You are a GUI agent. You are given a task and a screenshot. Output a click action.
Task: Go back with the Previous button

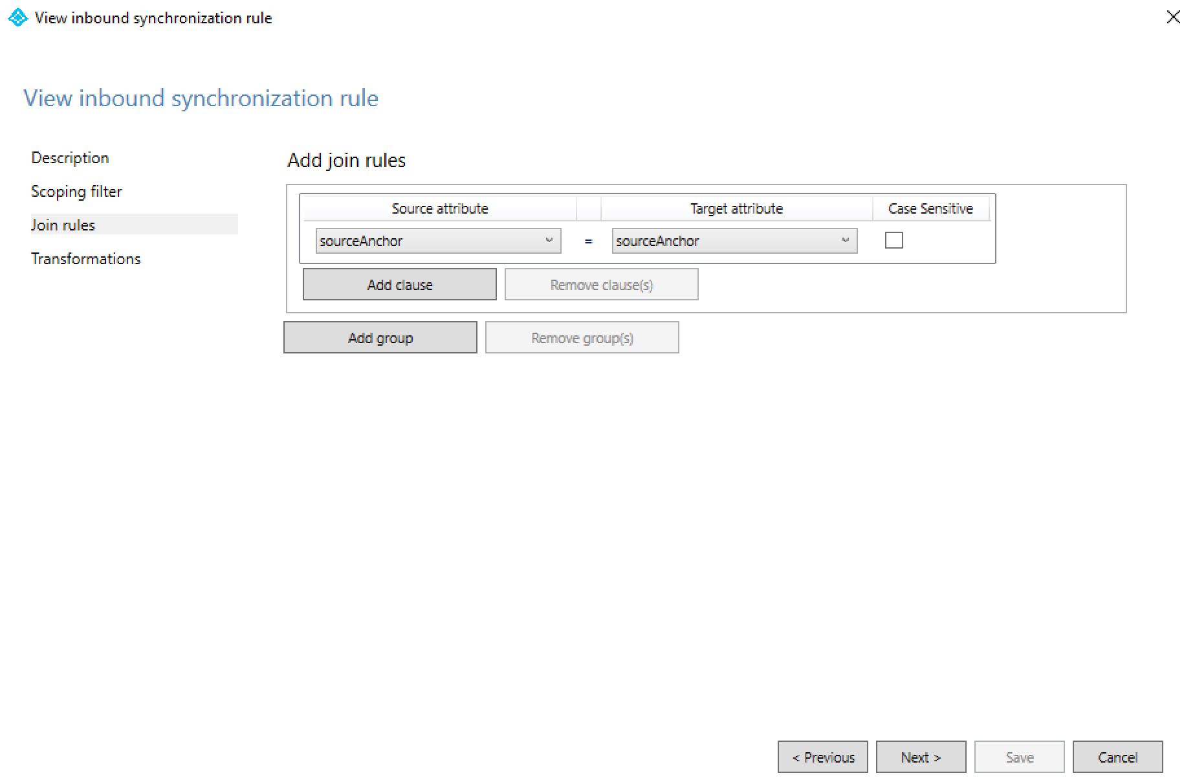(823, 757)
